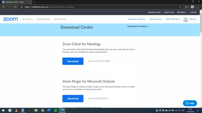Screen dimensions: 202x113
Task: Download the Zoom Plugin for Outlook
Action: pos(73,98)
